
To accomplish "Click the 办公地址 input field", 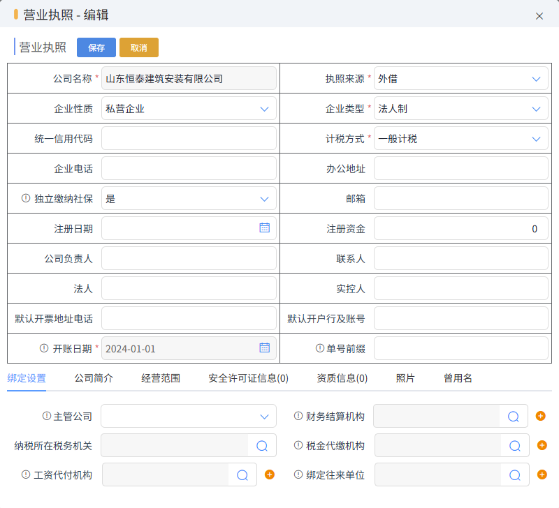I will tap(460, 168).
